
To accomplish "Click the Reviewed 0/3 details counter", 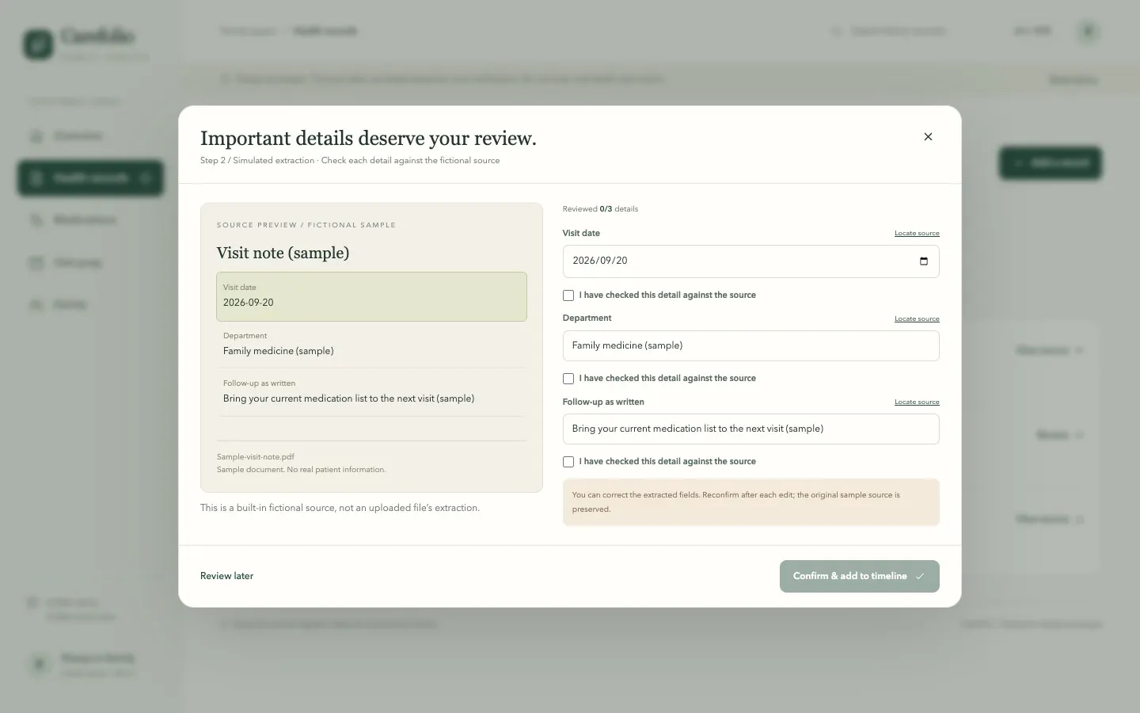I will click(x=600, y=209).
